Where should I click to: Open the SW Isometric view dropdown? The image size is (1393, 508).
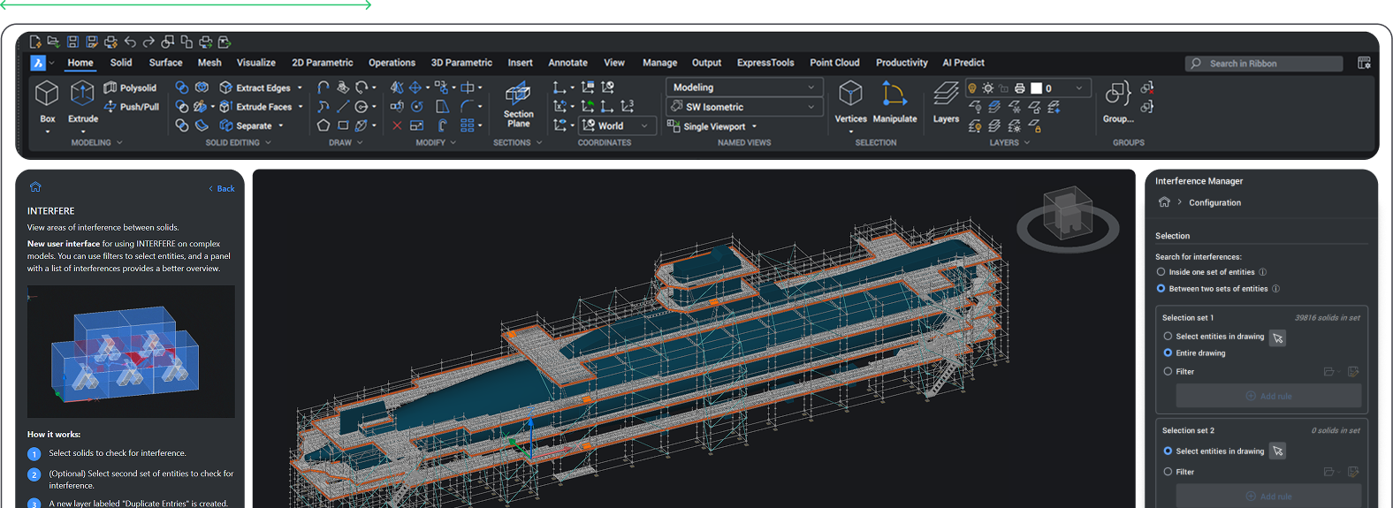click(744, 107)
